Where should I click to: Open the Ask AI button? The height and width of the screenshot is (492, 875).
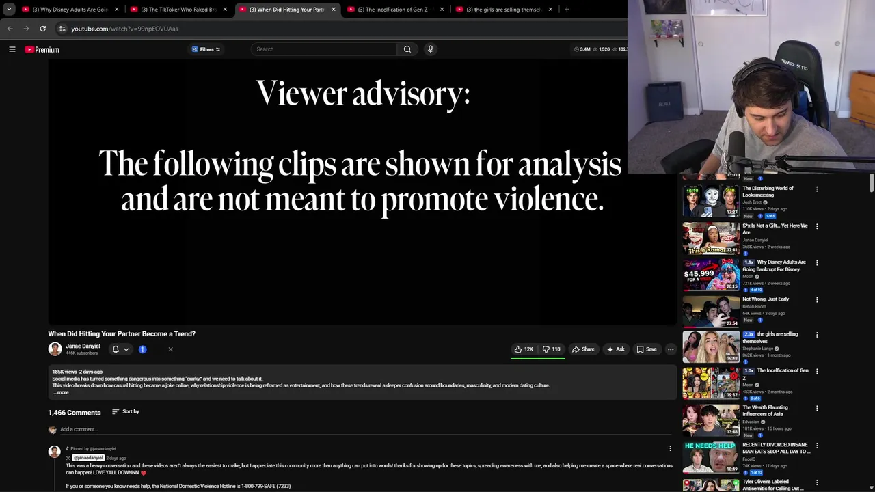pos(616,349)
